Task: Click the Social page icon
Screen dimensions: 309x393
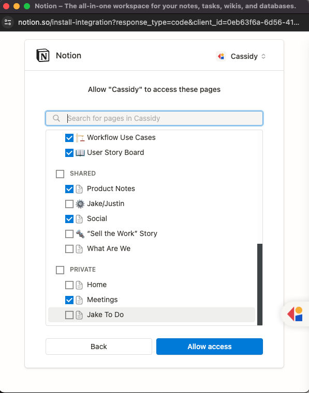Action: 79,219
